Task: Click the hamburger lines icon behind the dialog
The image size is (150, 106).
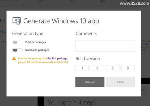Action: [143, 89]
